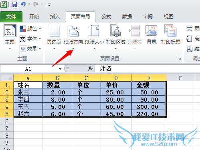Image resolution: width=200 pixels, height=150 pixels.
Task: Click the Excel application icon
Action: pyautogui.click(x=4, y=4)
